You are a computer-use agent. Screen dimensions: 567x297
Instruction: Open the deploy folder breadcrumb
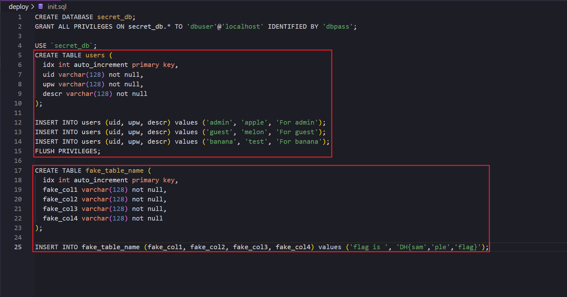18,7
